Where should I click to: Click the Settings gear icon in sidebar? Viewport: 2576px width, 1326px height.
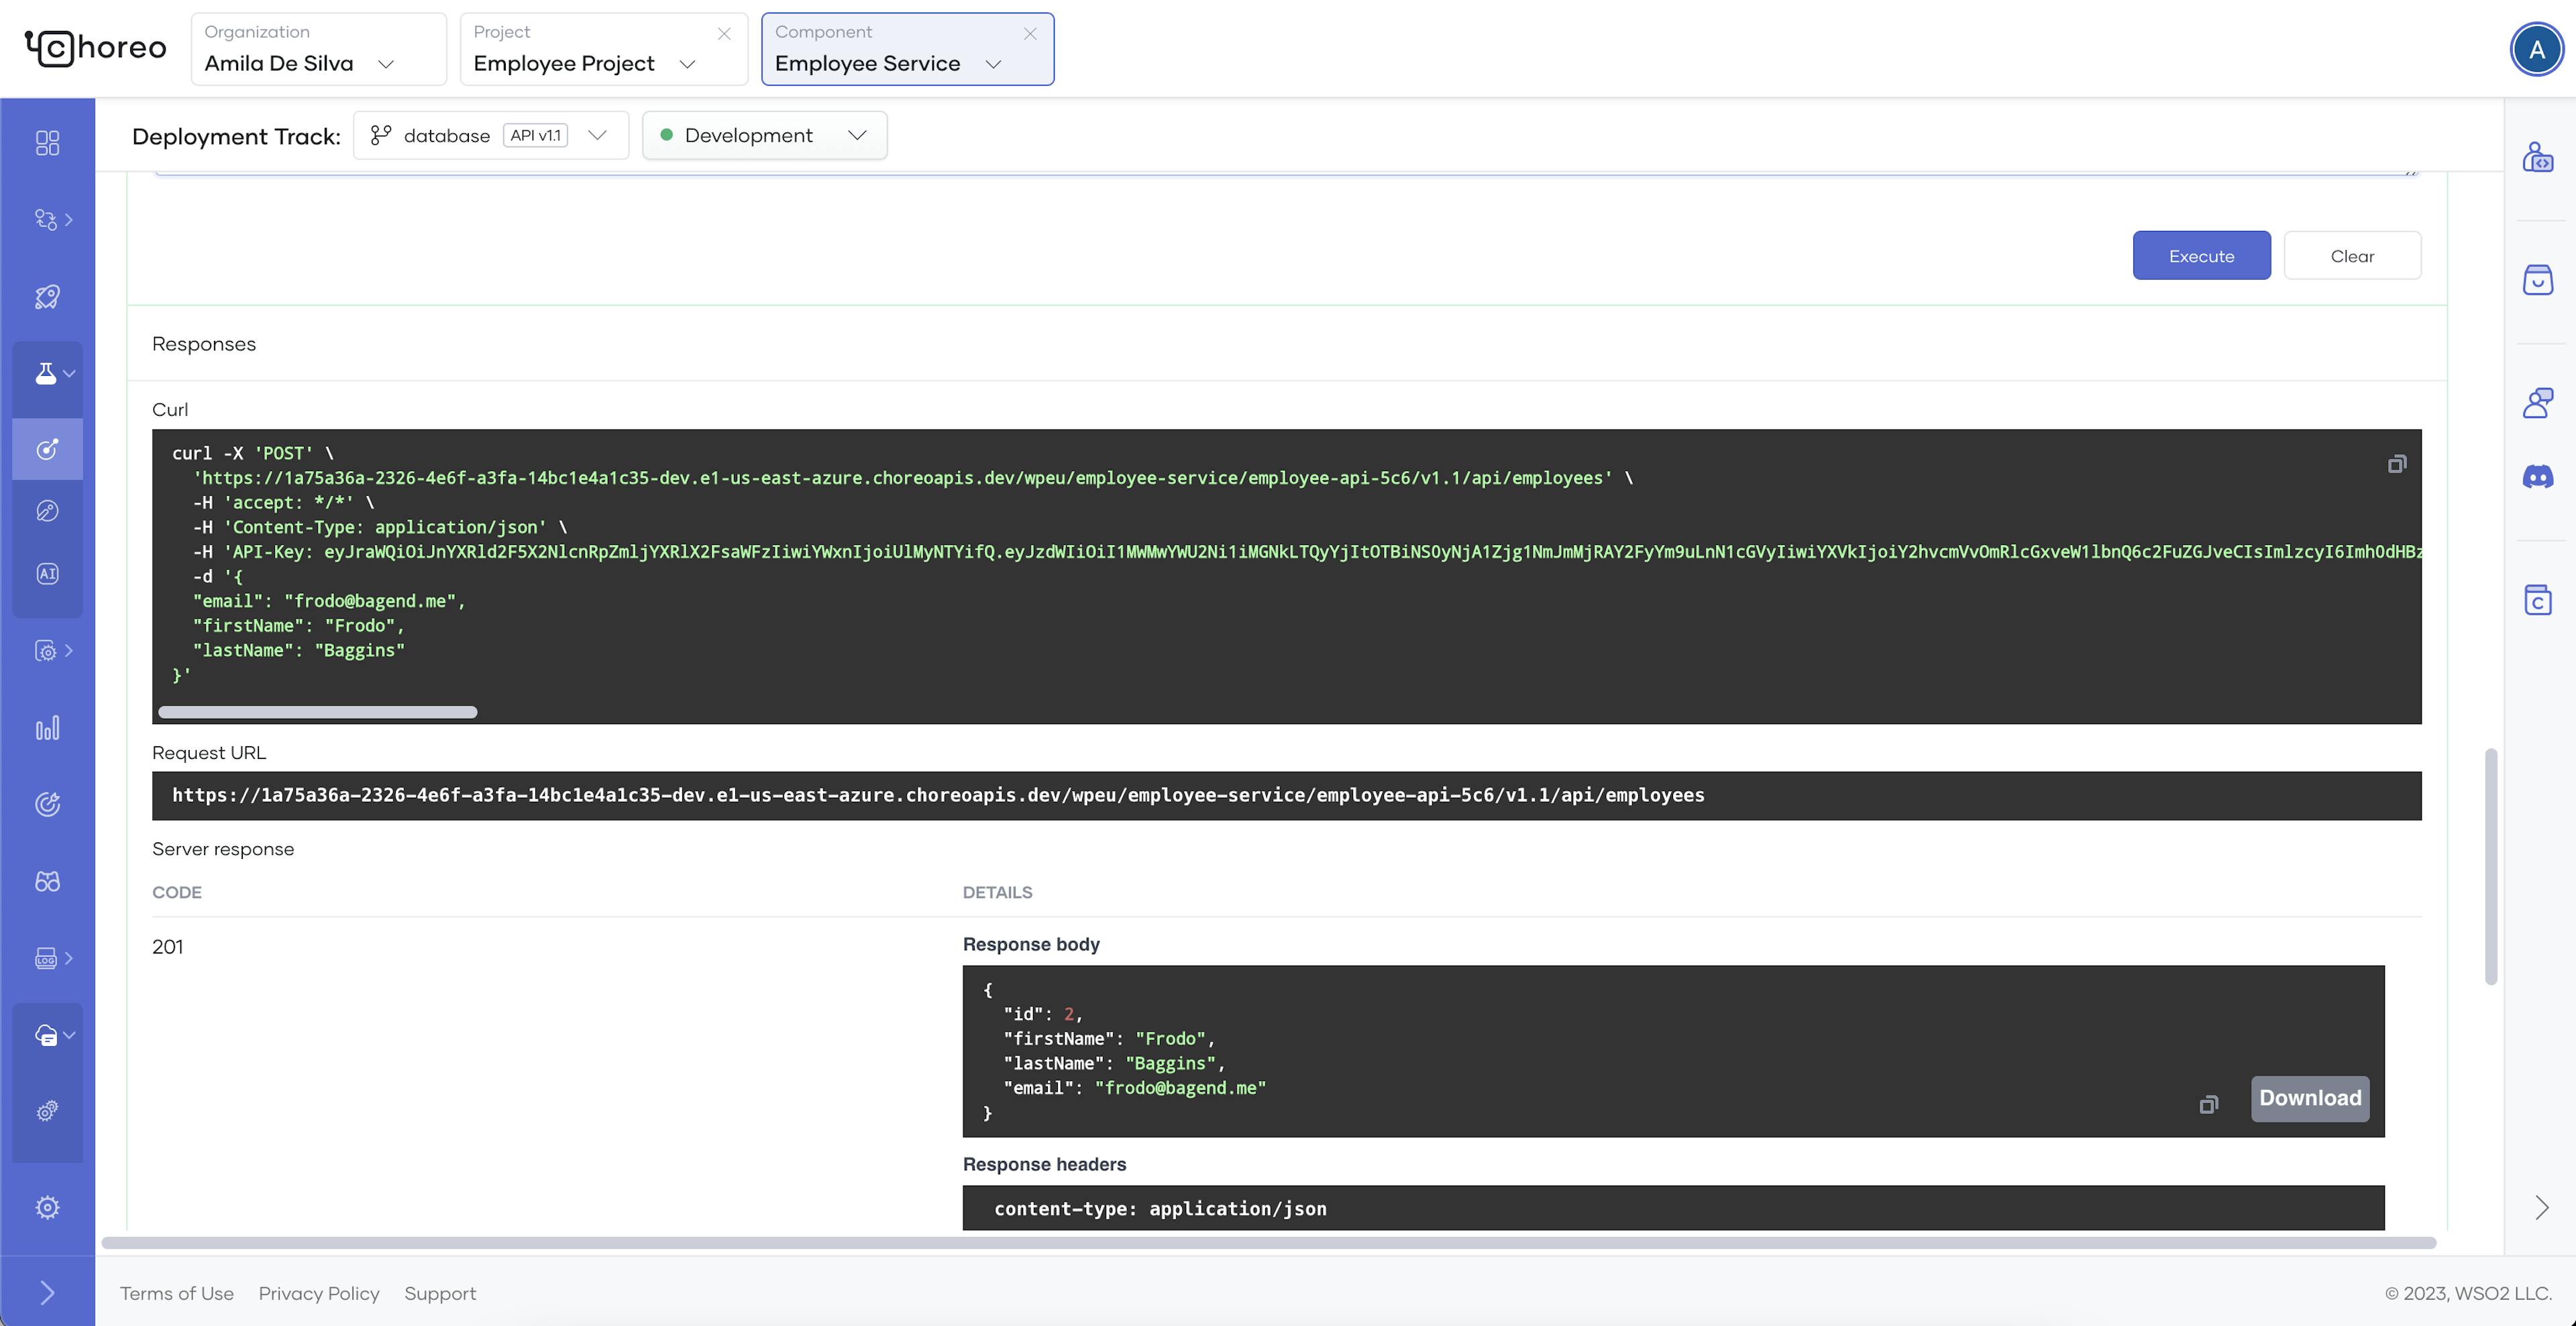pyautogui.click(x=47, y=1207)
